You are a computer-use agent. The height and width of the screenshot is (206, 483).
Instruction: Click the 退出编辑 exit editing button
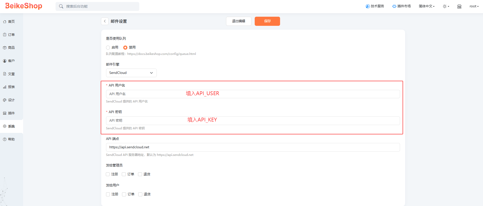tap(238, 21)
